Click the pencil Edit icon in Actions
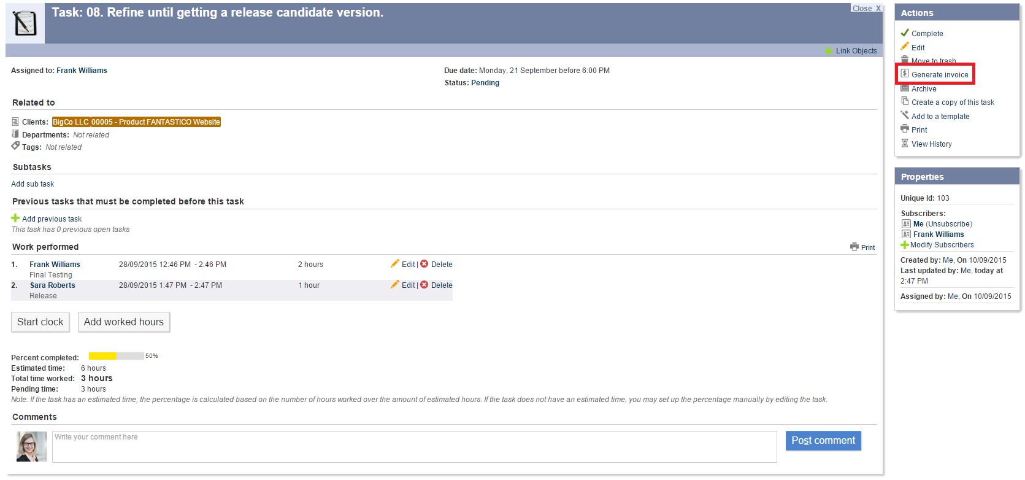 click(904, 47)
